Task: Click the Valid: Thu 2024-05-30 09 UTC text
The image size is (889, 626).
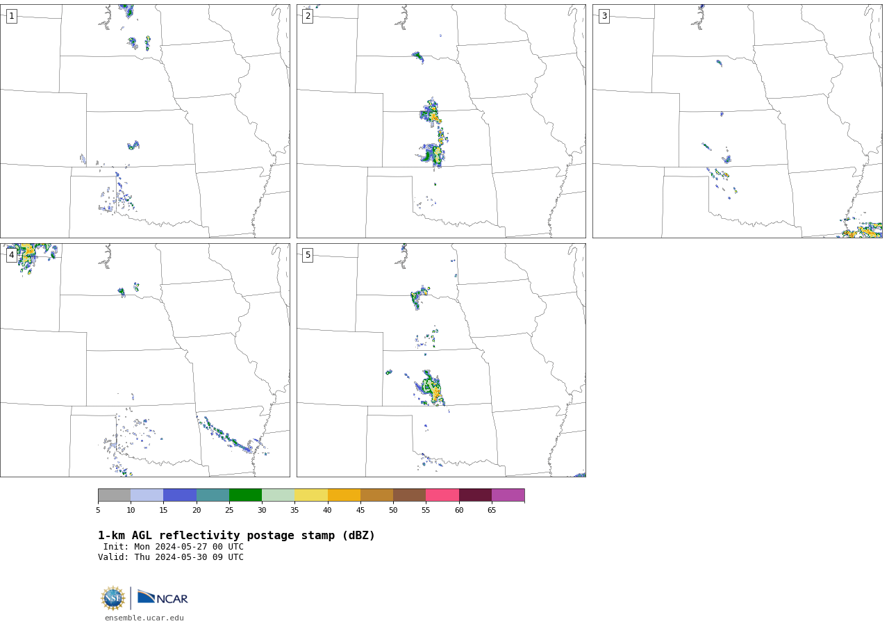Action: (x=171, y=557)
